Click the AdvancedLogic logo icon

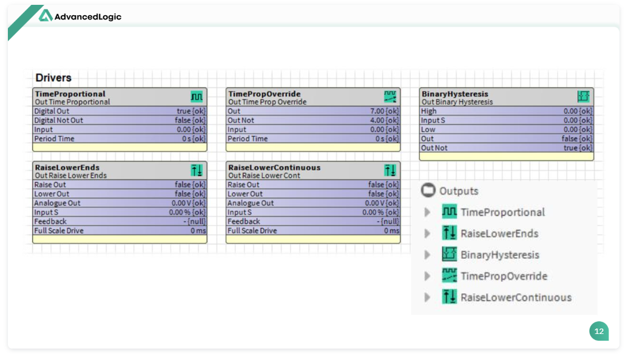point(46,16)
